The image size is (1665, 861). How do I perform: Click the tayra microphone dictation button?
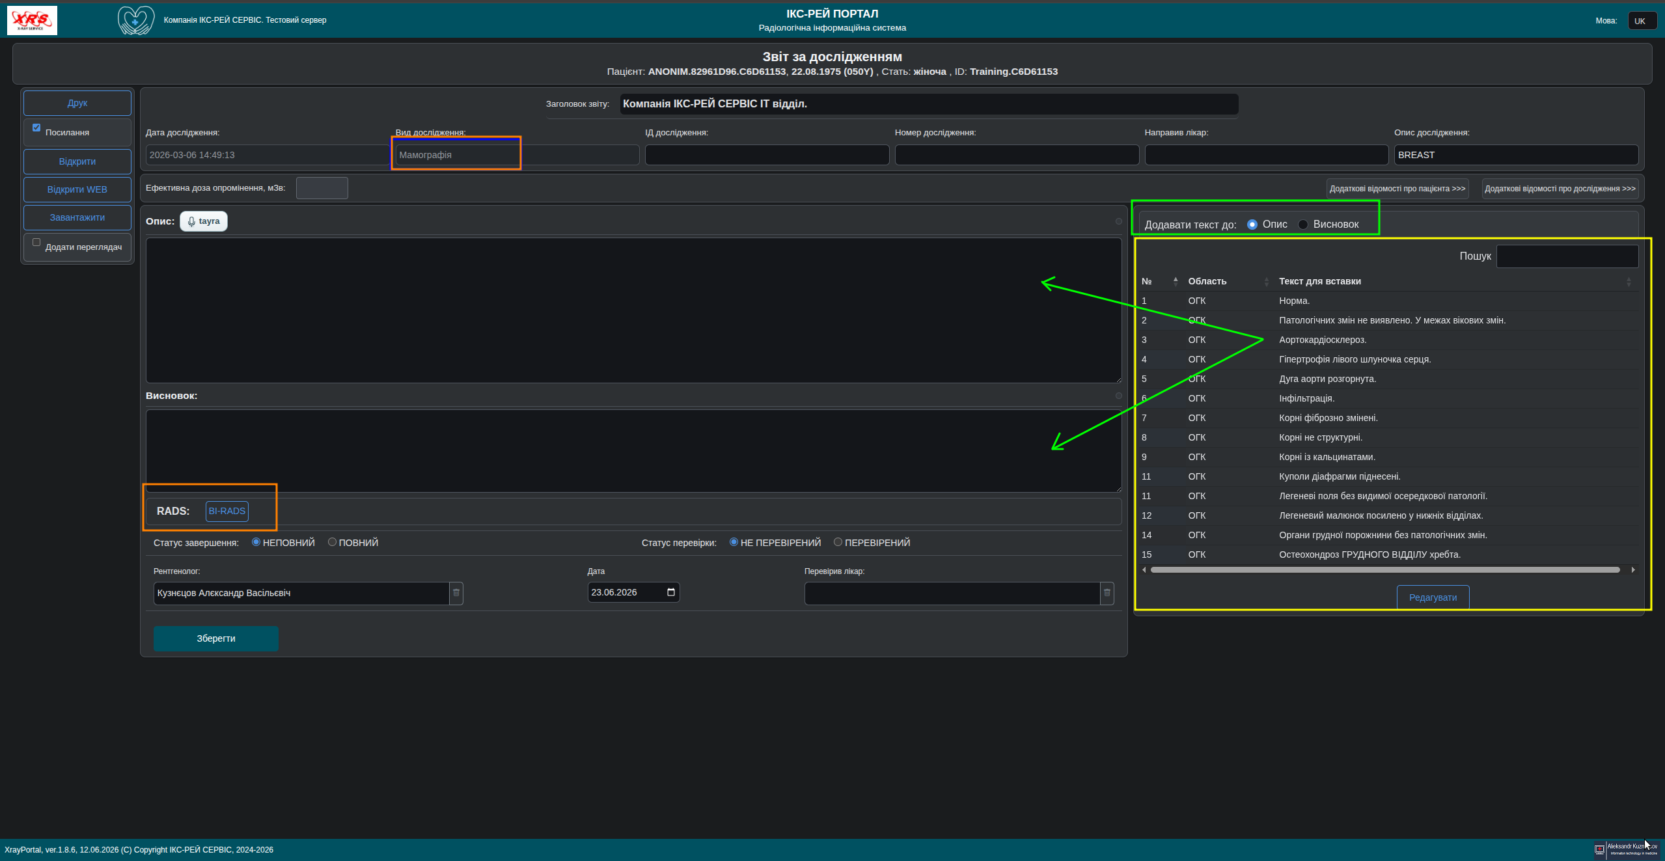tap(204, 221)
